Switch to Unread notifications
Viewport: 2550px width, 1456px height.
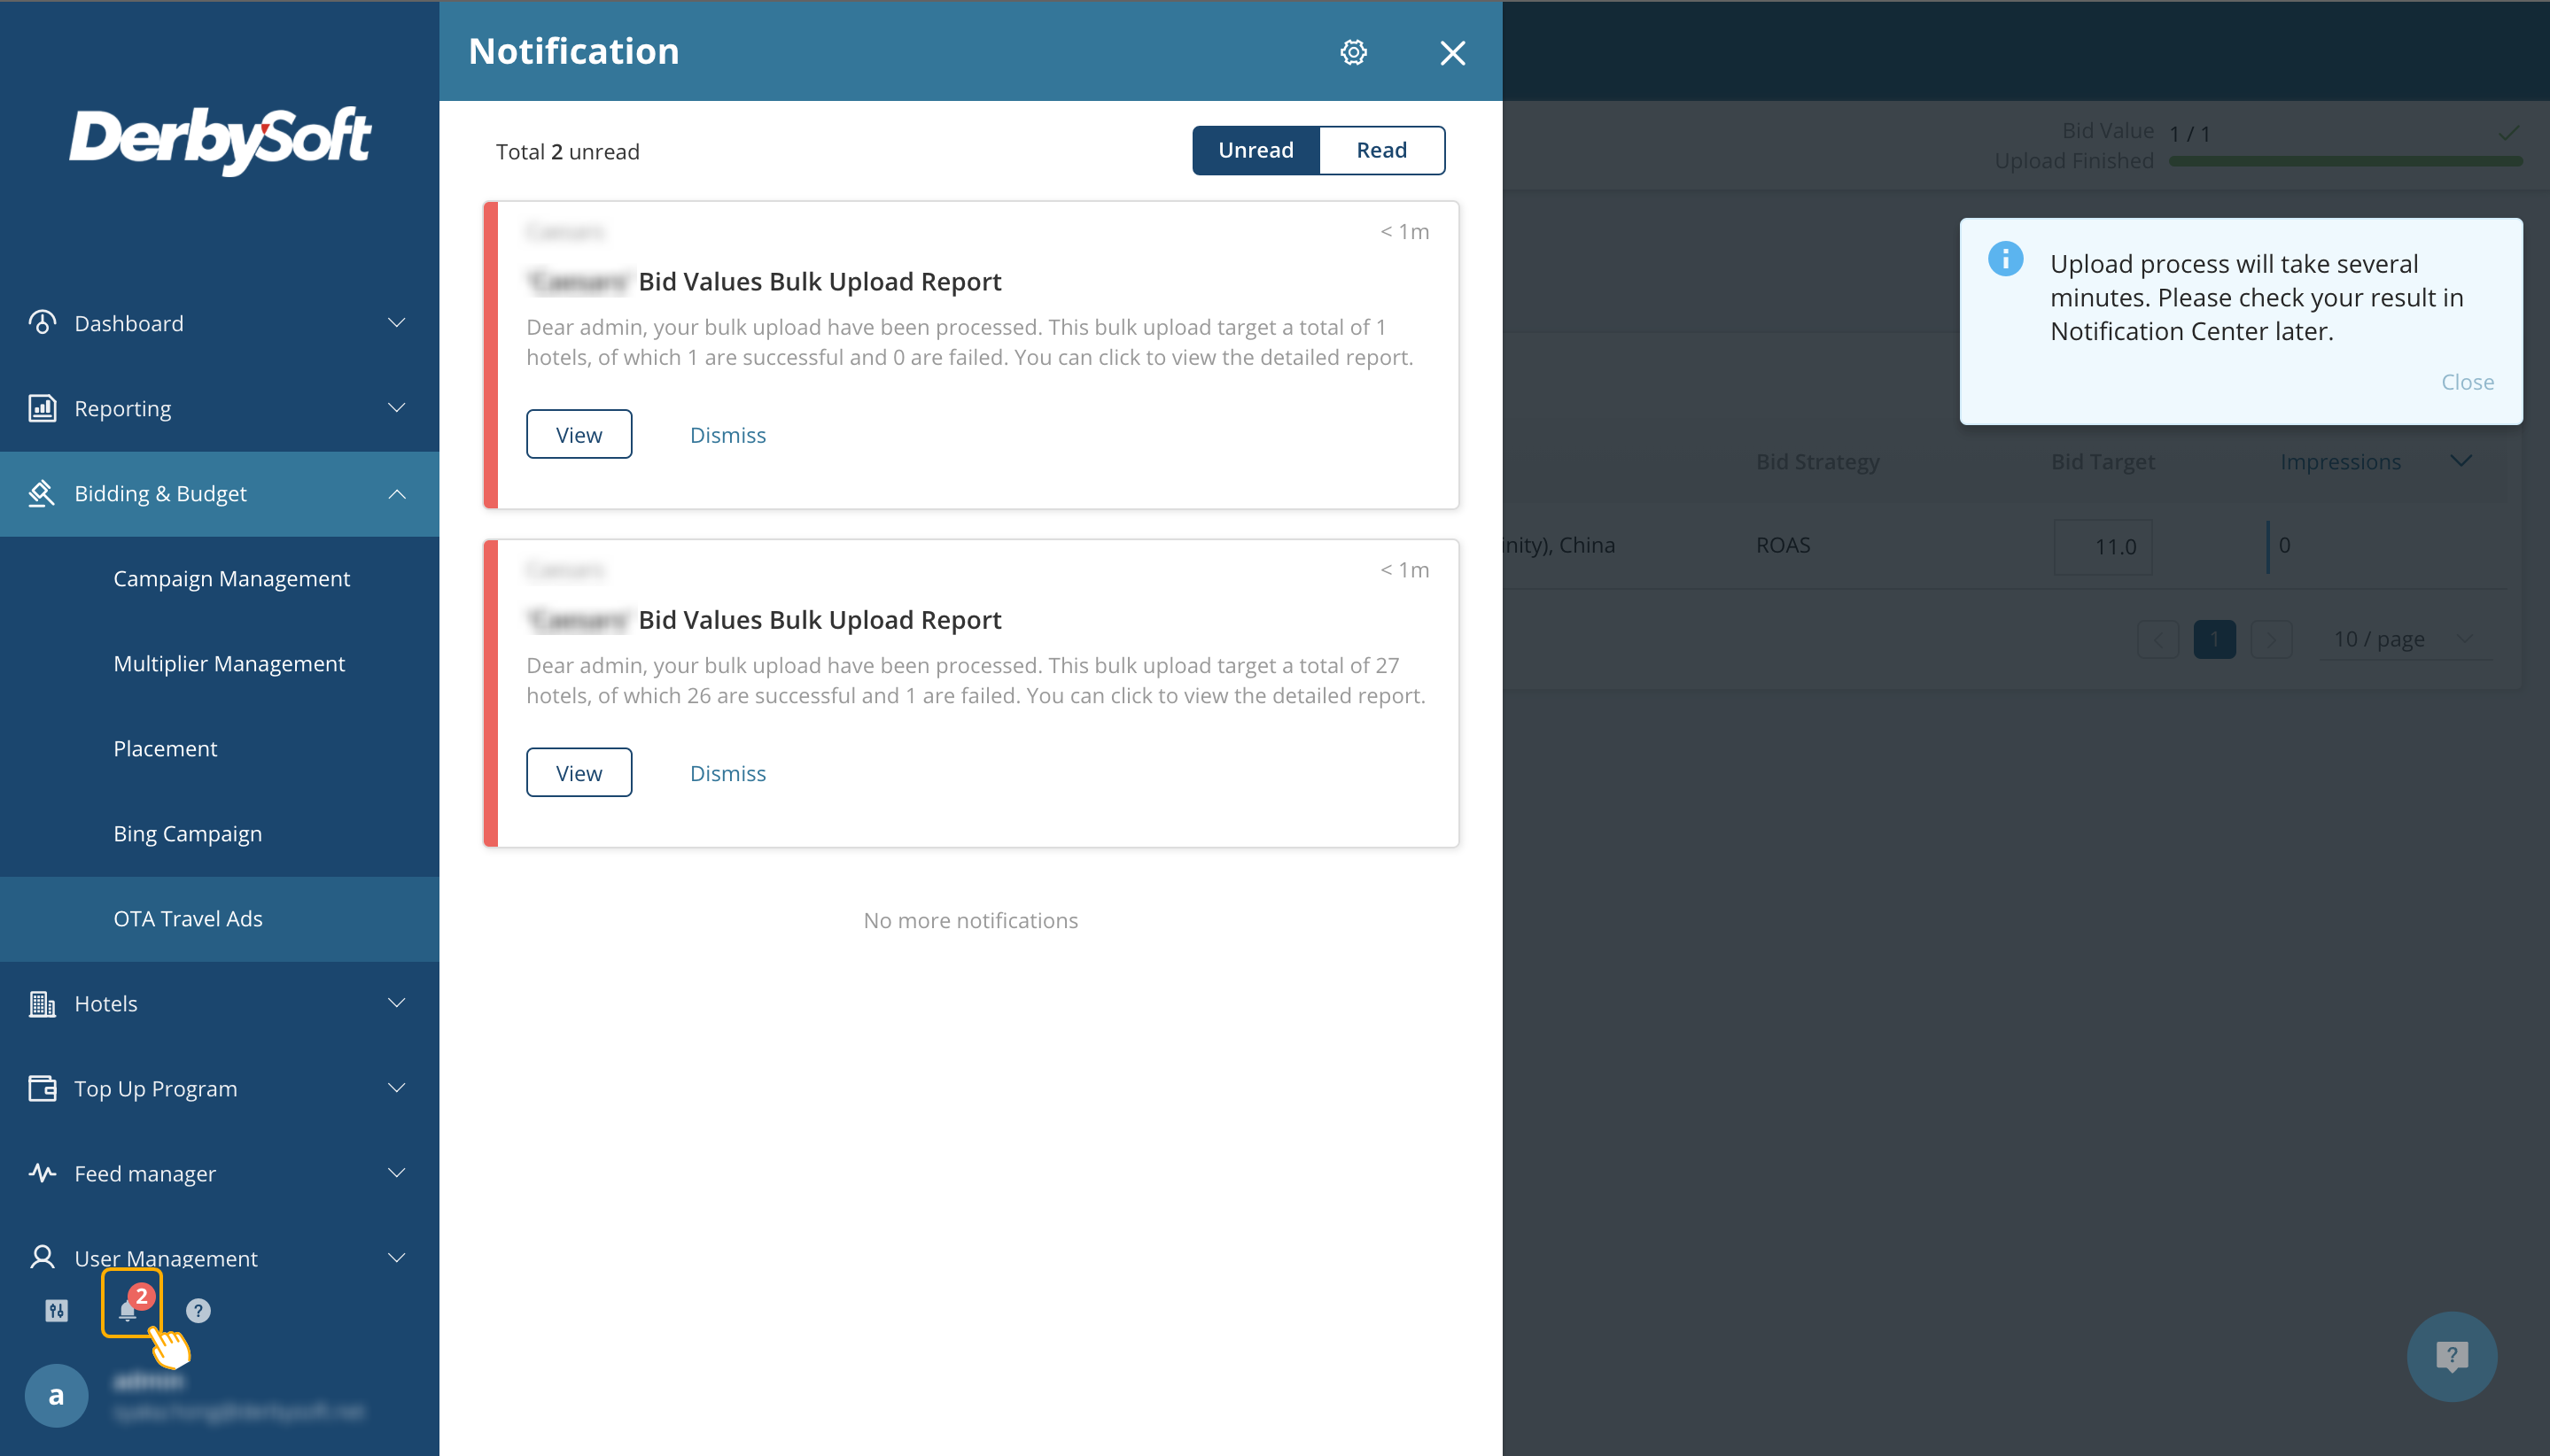coord(1256,150)
